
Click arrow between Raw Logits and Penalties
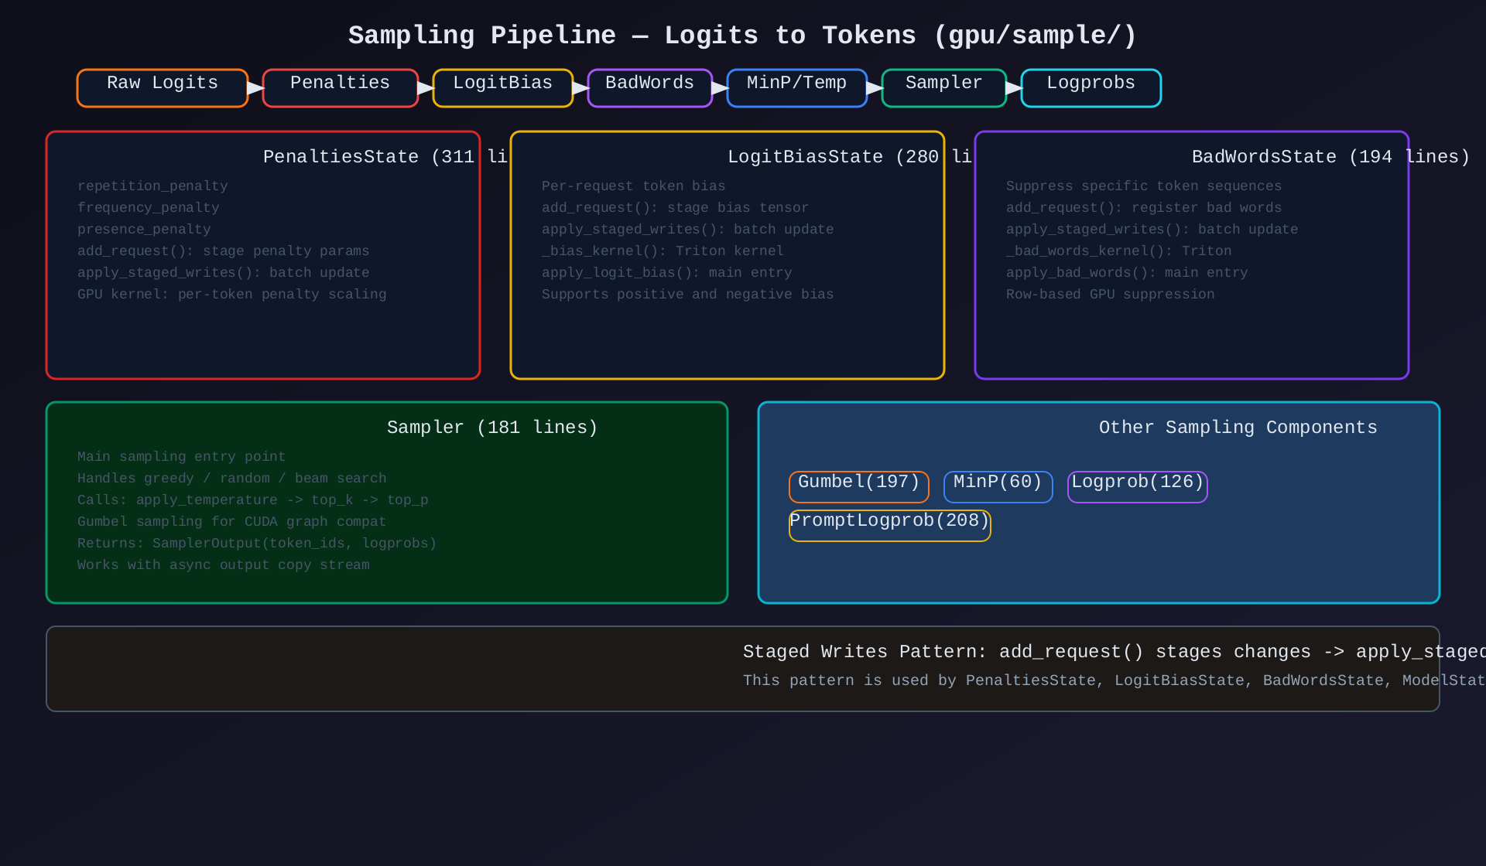coord(255,87)
